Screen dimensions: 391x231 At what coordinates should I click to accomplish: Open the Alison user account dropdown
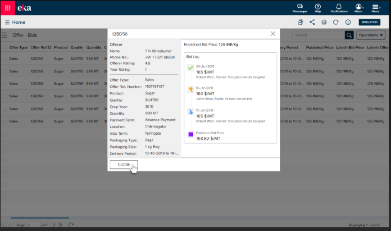(359, 7)
